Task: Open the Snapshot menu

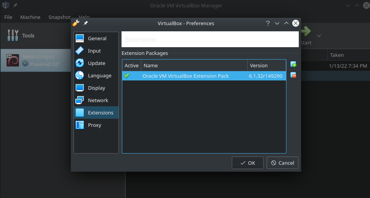Action: pyautogui.click(x=60, y=17)
